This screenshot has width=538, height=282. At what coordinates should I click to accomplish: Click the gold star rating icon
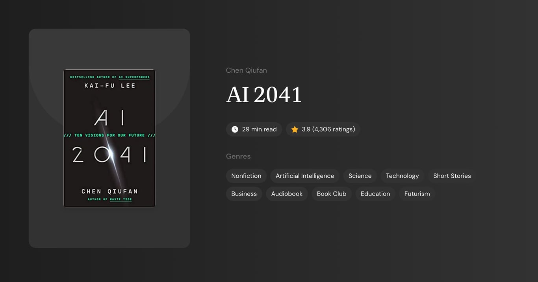pos(295,129)
